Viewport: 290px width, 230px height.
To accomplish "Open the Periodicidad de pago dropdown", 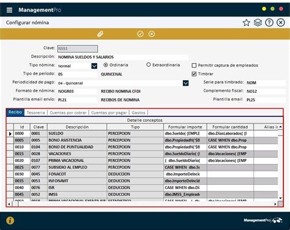I will (185, 83).
